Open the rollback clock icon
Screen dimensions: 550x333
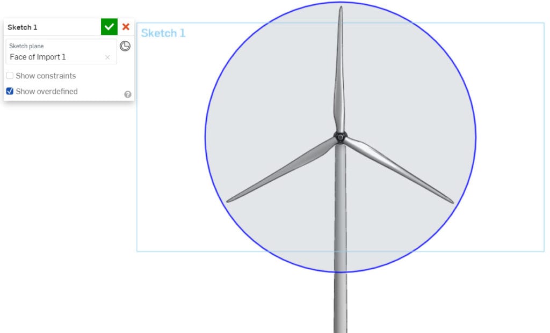[x=125, y=46]
